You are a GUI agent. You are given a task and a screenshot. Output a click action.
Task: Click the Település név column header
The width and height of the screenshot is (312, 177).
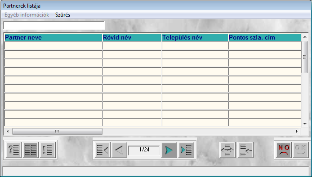click(x=195, y=37)
